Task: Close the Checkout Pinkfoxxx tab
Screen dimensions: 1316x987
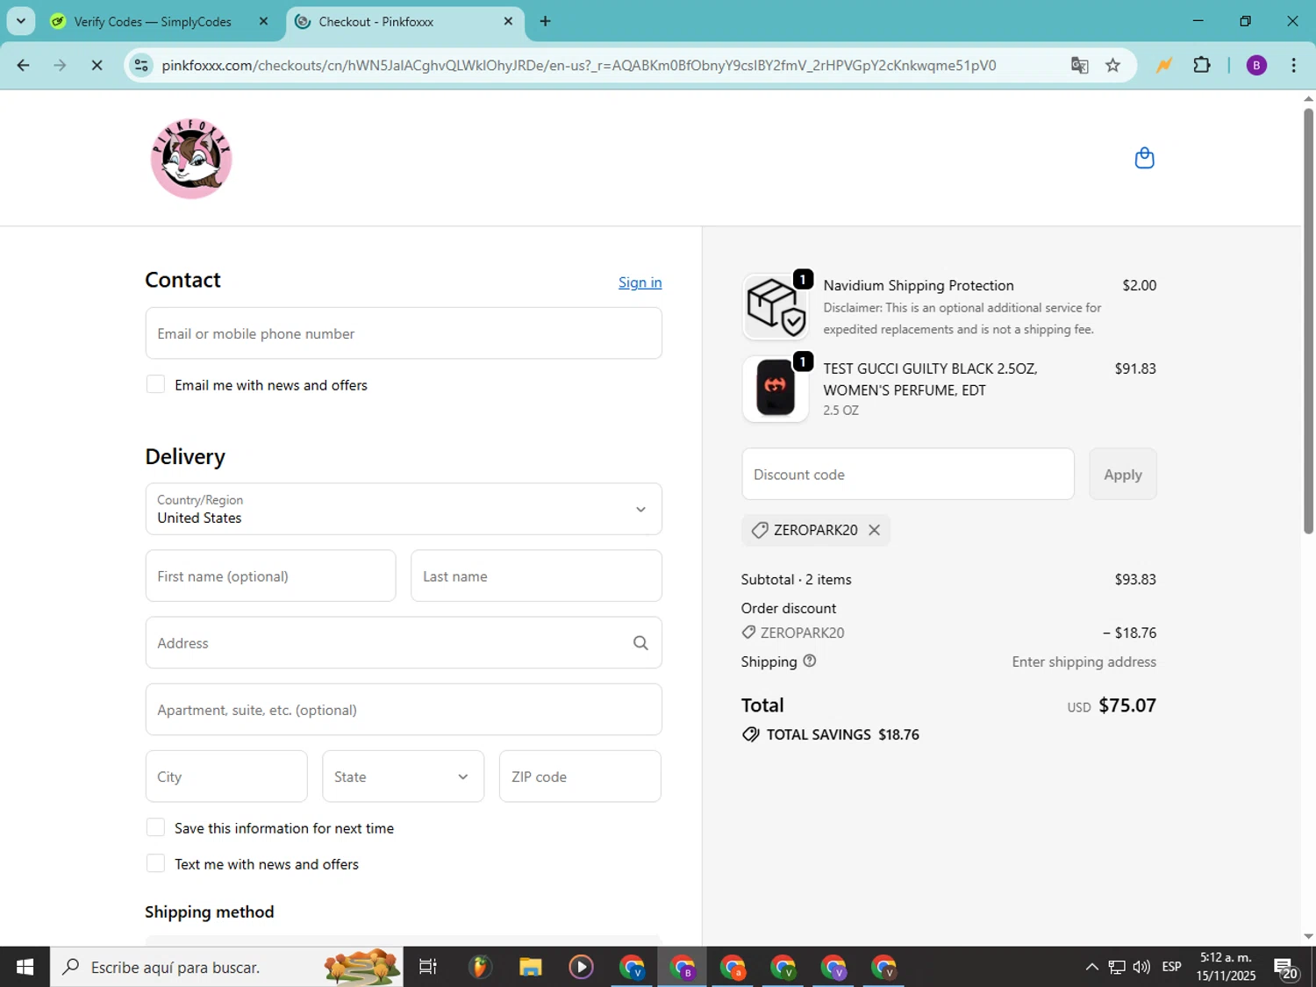Action: click(508, 21)
